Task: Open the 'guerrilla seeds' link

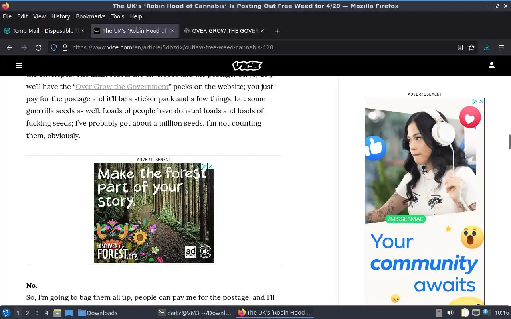Action: pos(50,111)
